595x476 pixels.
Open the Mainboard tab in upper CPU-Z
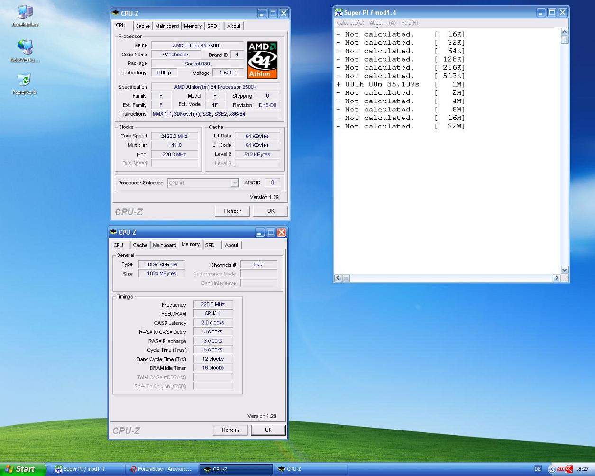(167, 26)
